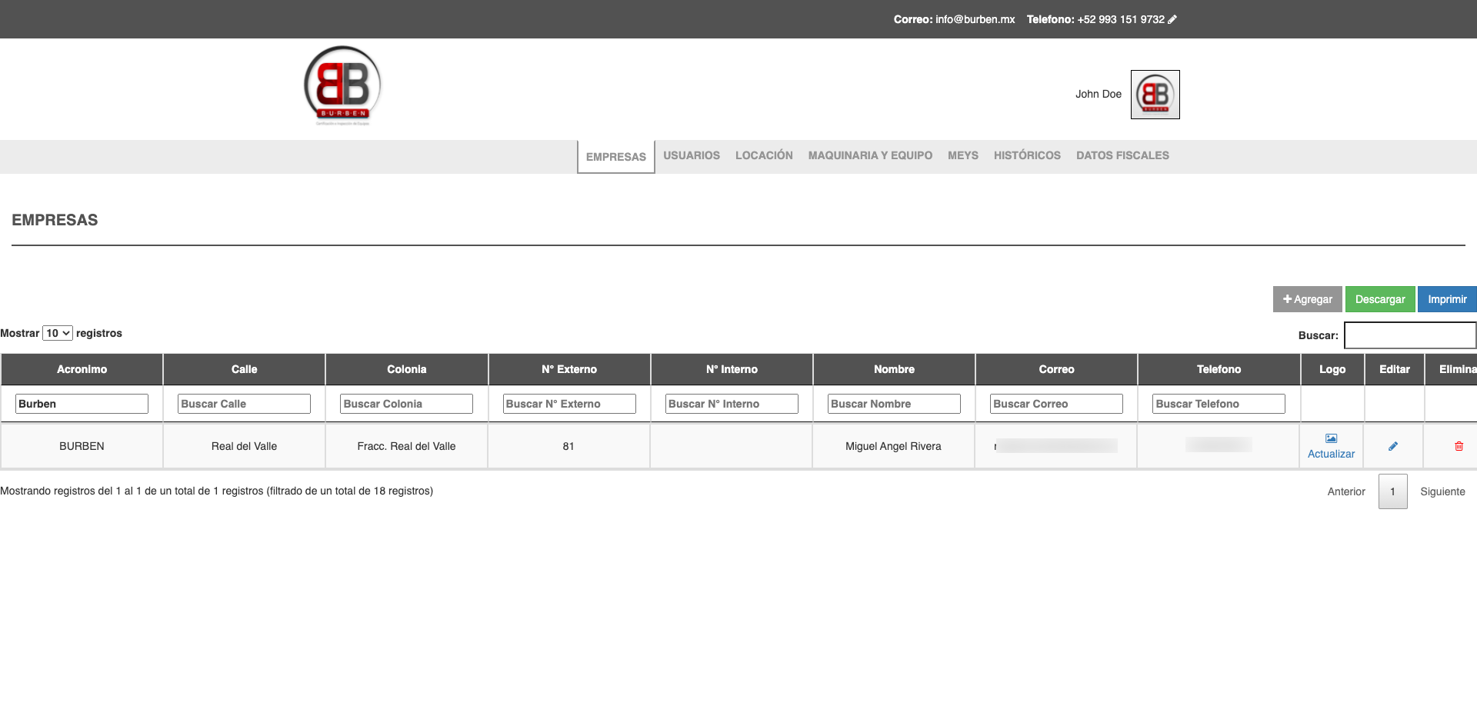
Task: Click the blue Imprimir button
Action: click(1447, 299)
